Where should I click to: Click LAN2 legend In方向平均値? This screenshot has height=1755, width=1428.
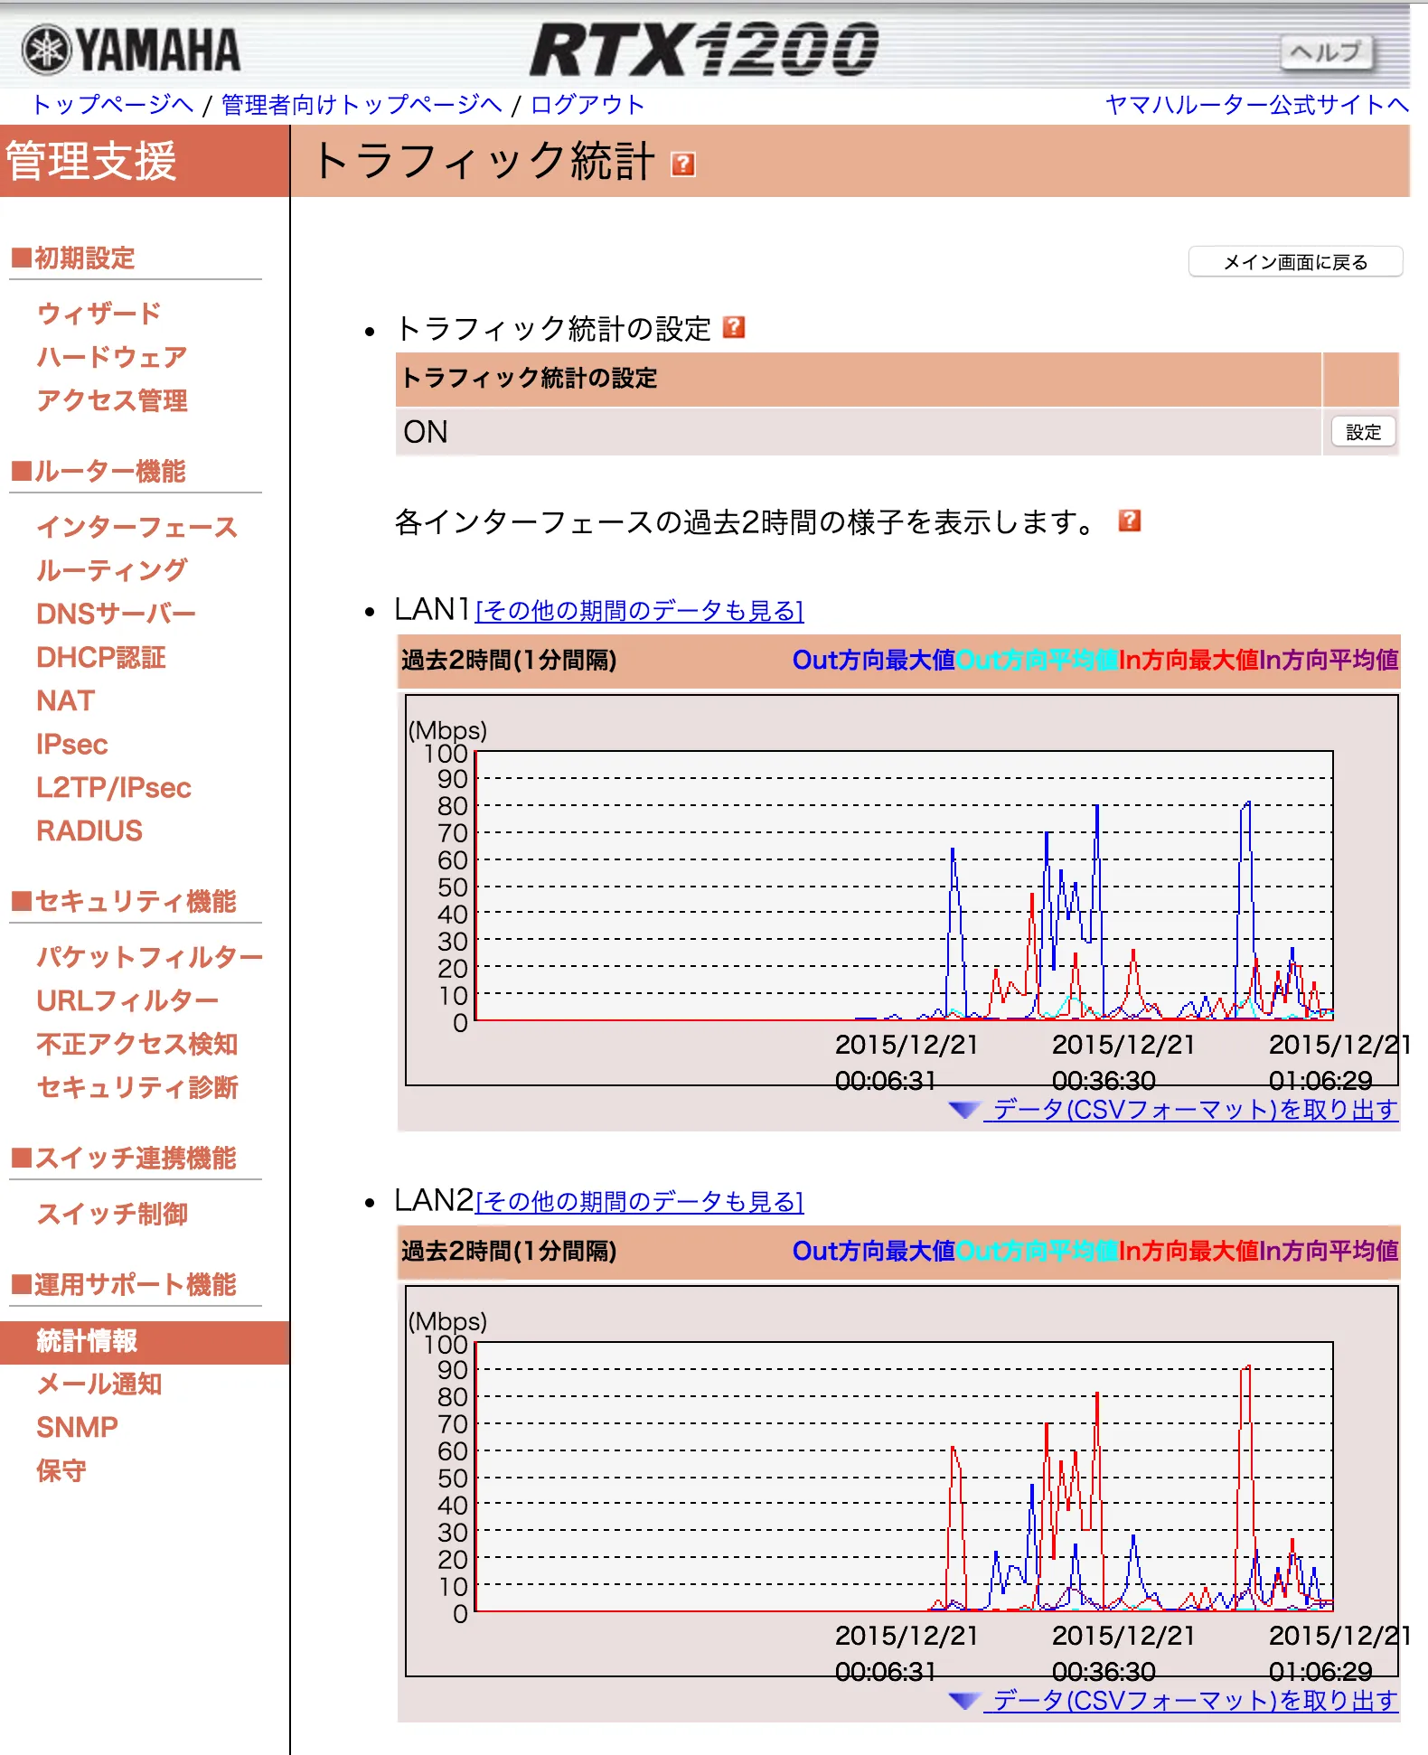[x=1329, y=1251]
